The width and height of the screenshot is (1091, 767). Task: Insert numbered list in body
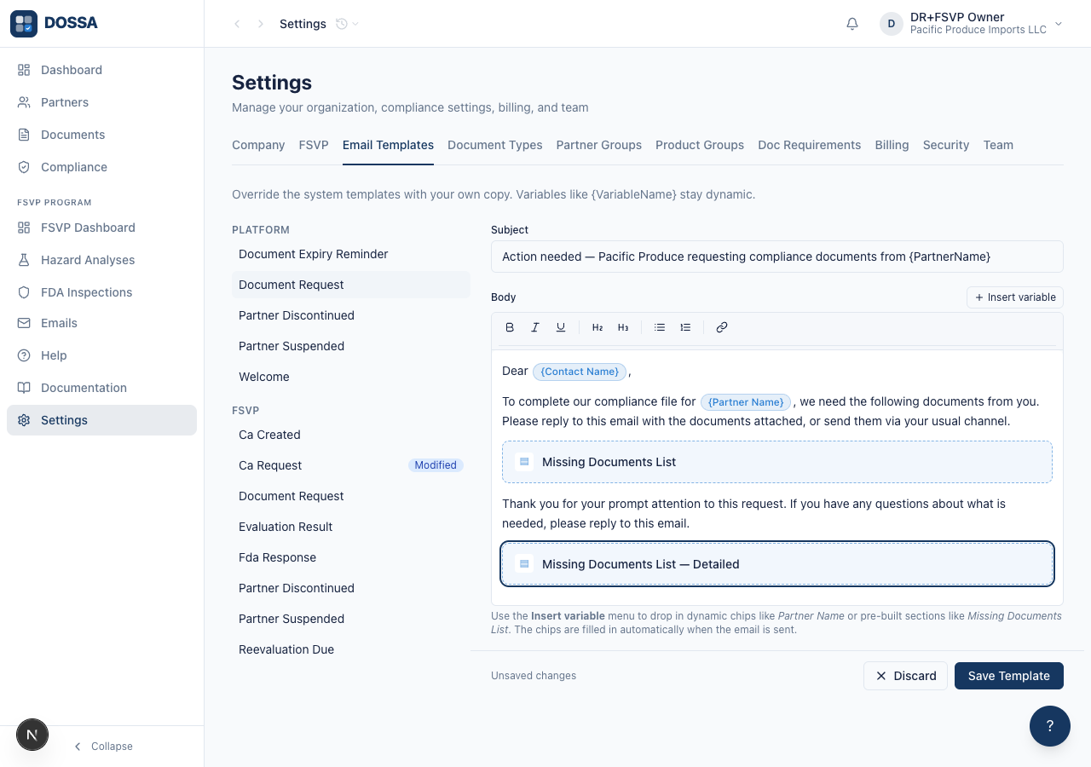coord(685,327)
